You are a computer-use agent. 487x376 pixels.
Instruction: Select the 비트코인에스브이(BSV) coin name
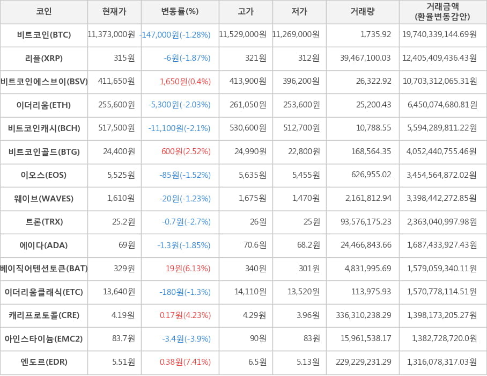[44, 82]
